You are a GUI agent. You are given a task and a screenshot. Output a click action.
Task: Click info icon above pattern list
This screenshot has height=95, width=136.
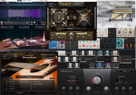click(54, 78)
